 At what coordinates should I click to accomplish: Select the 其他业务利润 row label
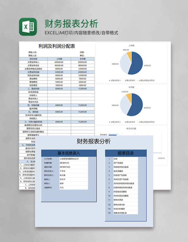pos(33,76)
